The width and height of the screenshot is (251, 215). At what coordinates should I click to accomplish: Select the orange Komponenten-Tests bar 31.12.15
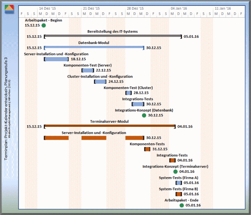(x=147, y=149)
